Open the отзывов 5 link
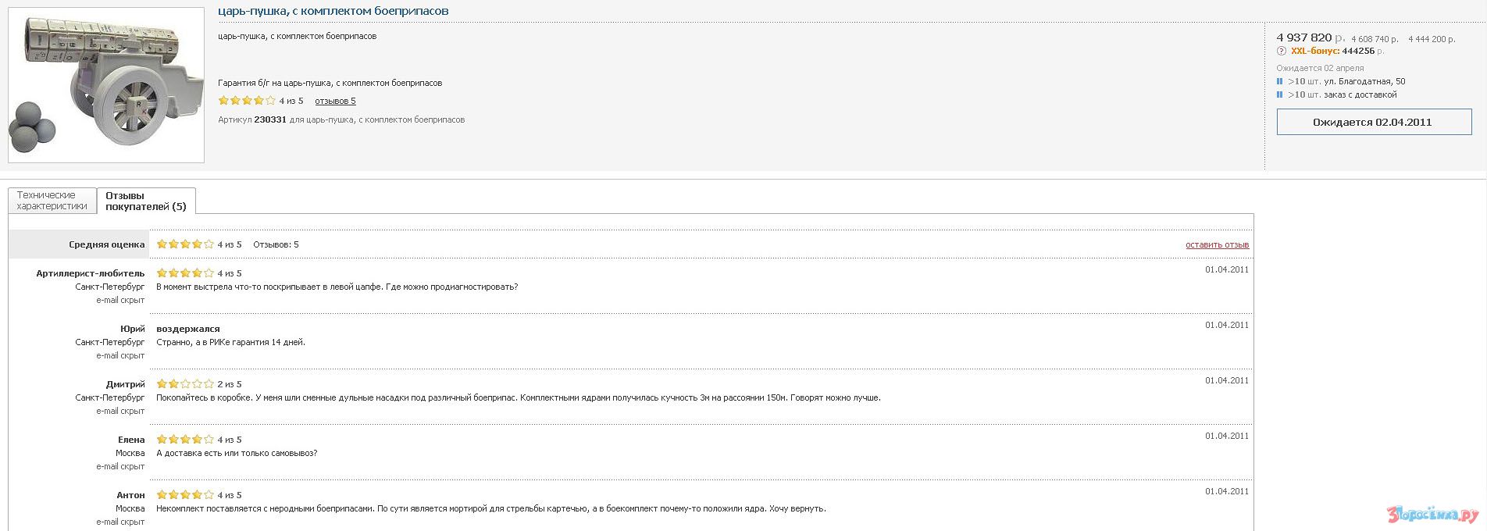Image resolution: width=1487 pixels, height=531 pixels. (335, 101)
